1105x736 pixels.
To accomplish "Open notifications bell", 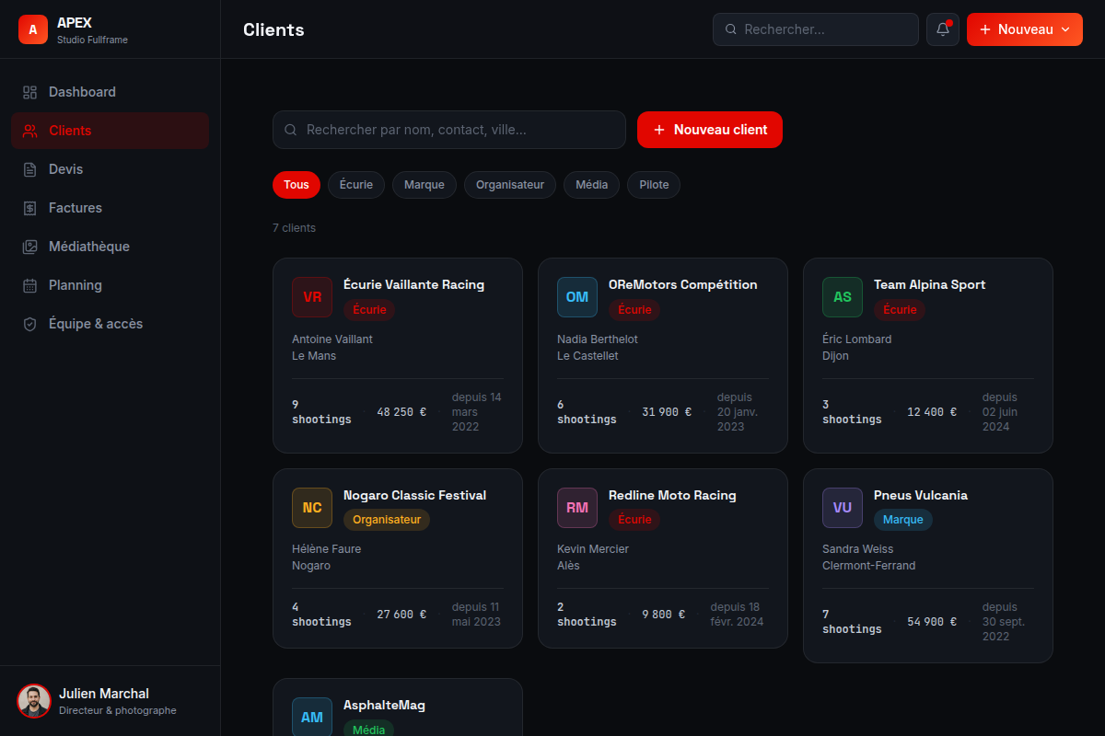I will pos(943,29).
